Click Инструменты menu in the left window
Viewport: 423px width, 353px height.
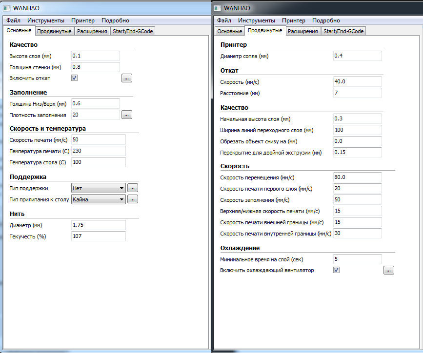click(46, 20)
